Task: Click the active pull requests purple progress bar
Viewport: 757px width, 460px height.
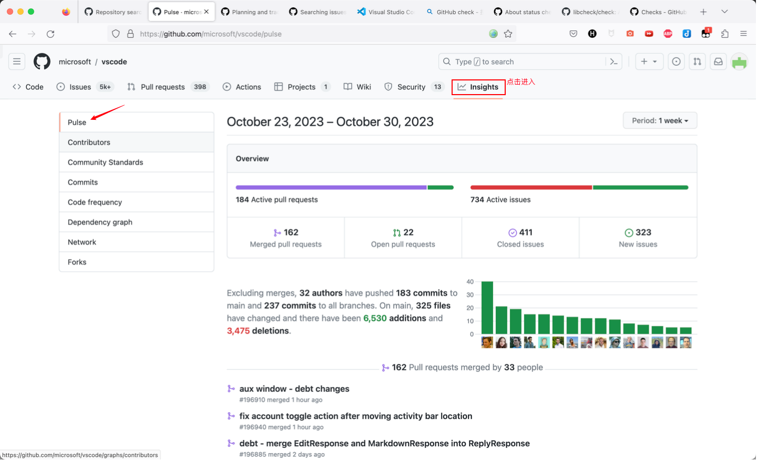Action: [x=331, y=188]
